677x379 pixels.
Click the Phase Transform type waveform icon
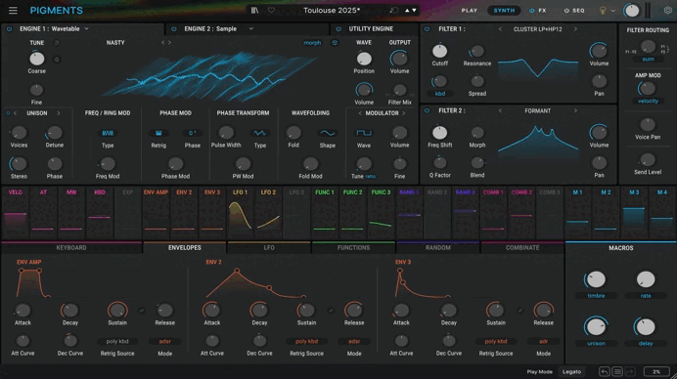(260, 133)
